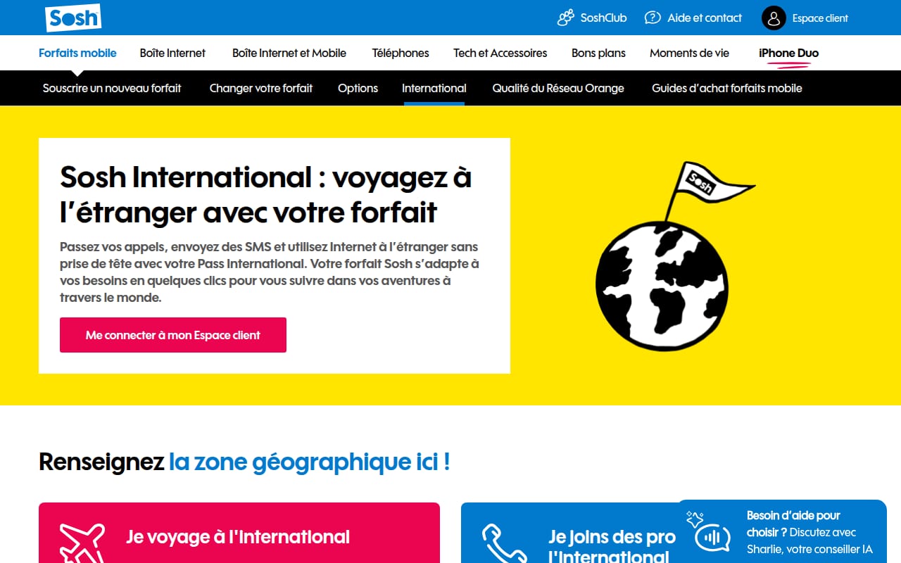The width and height of the screenshot is (901, 563).
Task: Go to Bons plans
Action: pos(598,53)
